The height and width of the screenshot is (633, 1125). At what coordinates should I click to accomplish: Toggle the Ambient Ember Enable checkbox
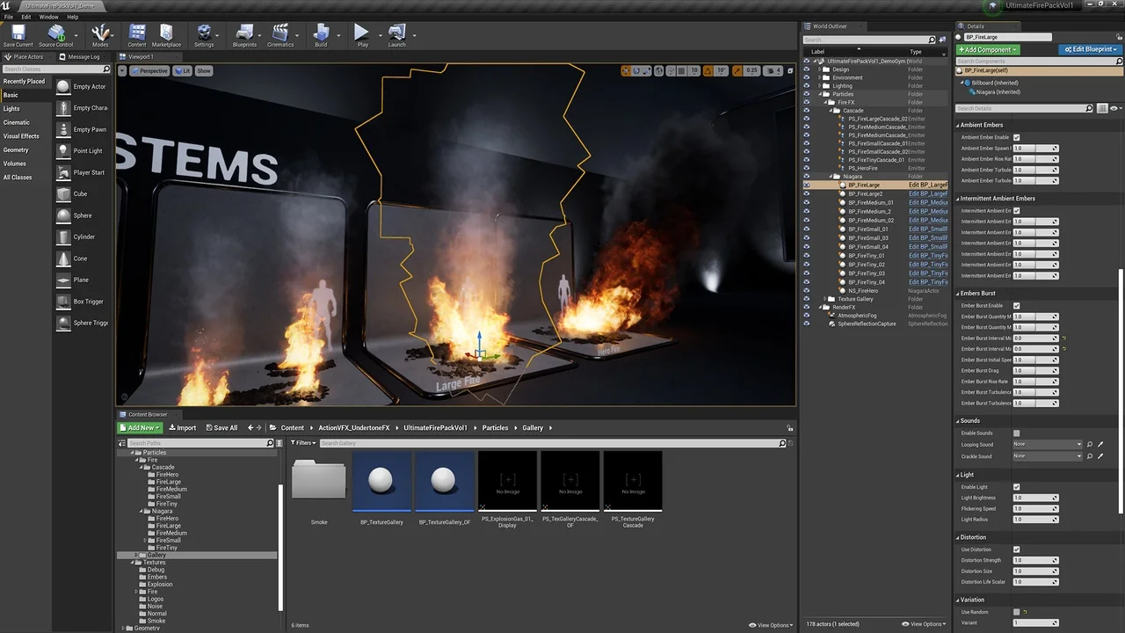[1017, 137]
